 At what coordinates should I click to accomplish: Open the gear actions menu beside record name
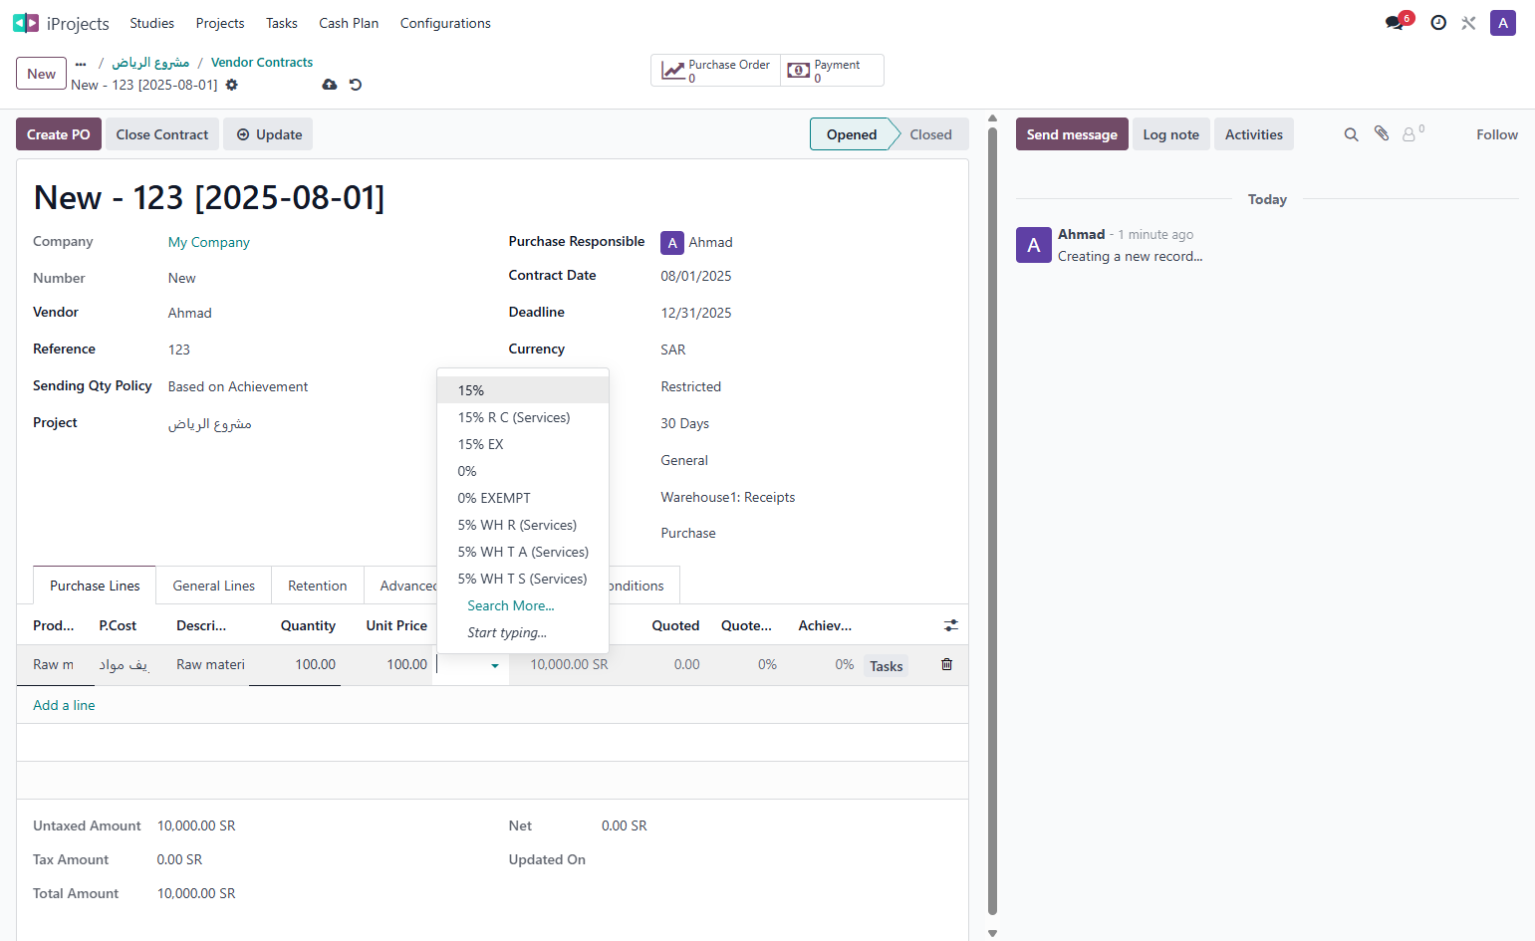click(232, 85)
